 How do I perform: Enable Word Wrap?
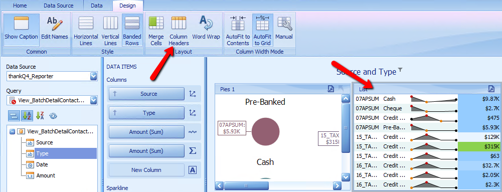click(x=206, y=30)
